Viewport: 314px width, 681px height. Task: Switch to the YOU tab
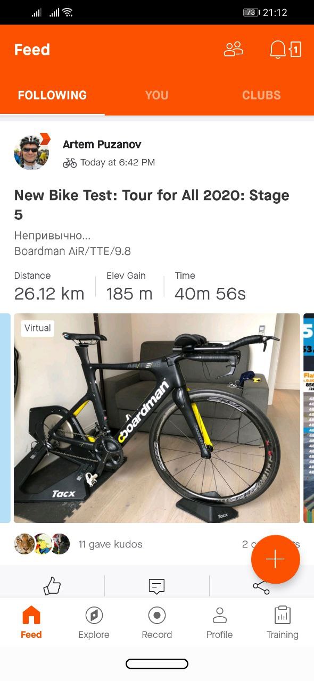click(156, 95)
